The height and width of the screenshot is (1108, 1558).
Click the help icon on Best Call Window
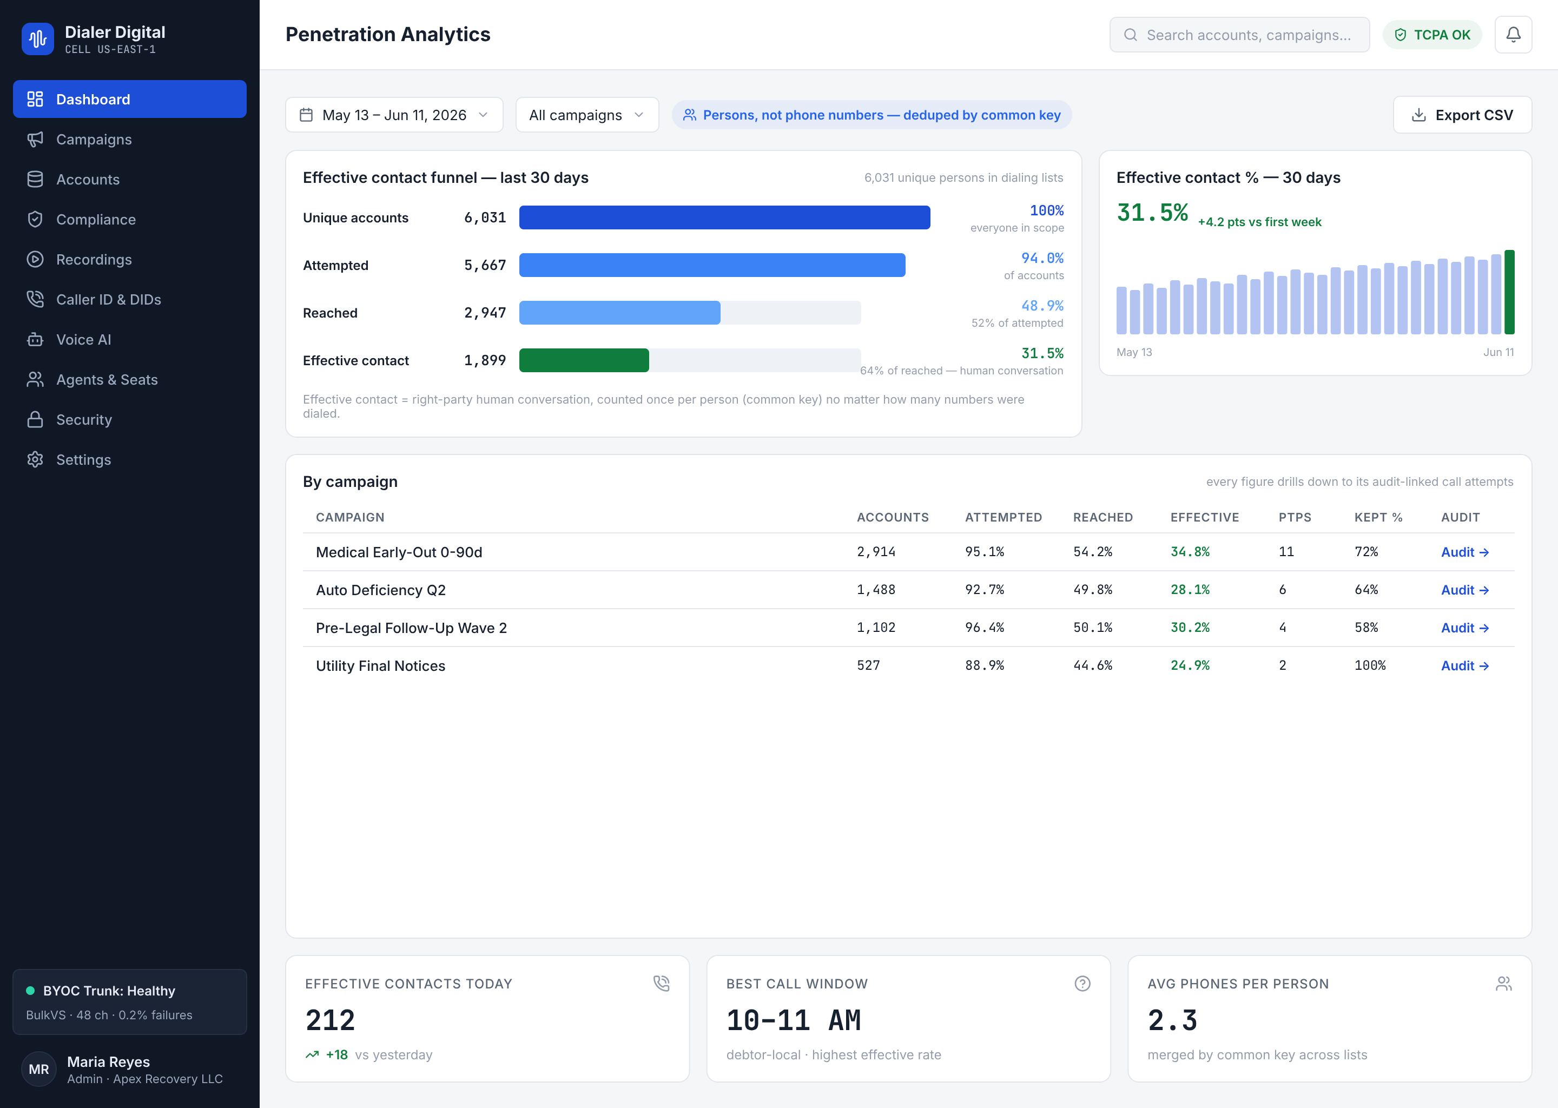[1082, 983]
